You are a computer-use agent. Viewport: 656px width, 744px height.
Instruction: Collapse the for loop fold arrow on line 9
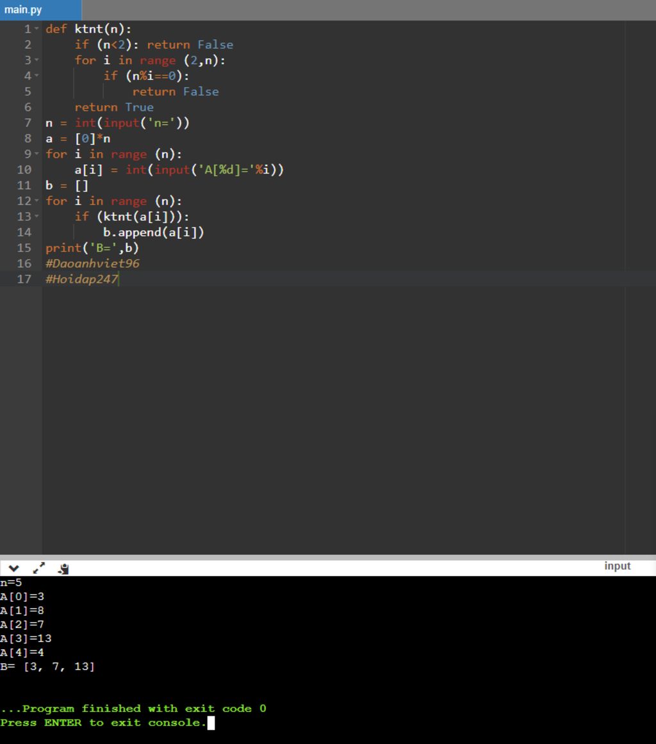[37, 154]
